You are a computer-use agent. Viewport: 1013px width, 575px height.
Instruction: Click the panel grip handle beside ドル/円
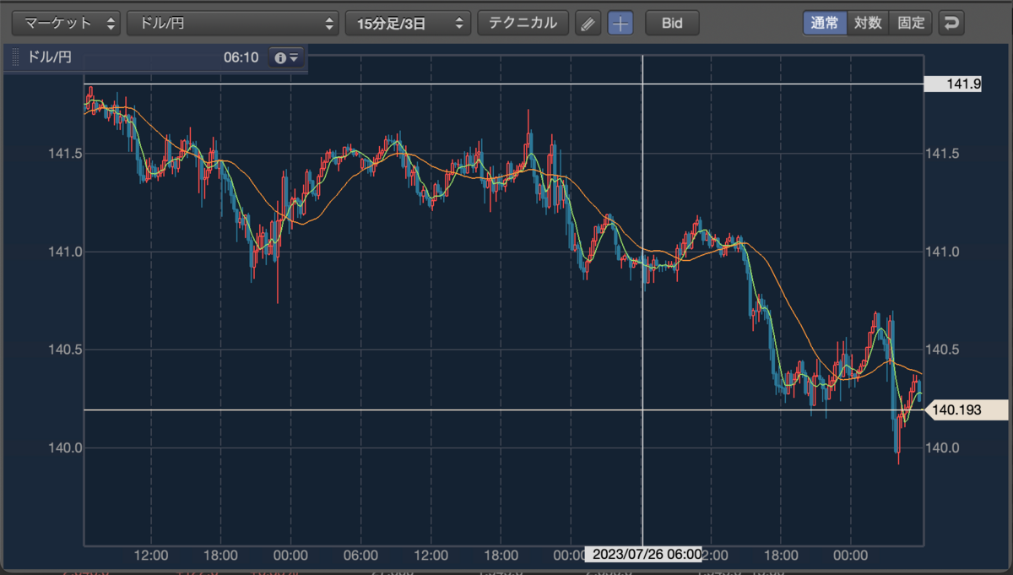pyautogui.click(x=16, y=58)
